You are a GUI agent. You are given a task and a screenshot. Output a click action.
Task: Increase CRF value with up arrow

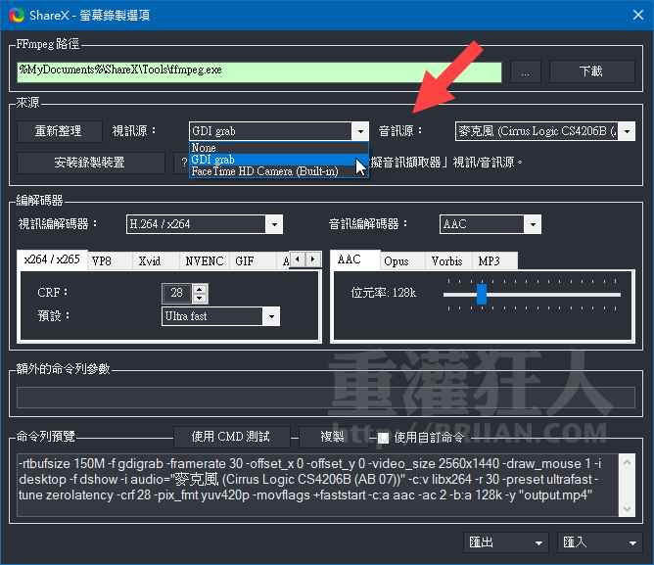click(200, 289)
